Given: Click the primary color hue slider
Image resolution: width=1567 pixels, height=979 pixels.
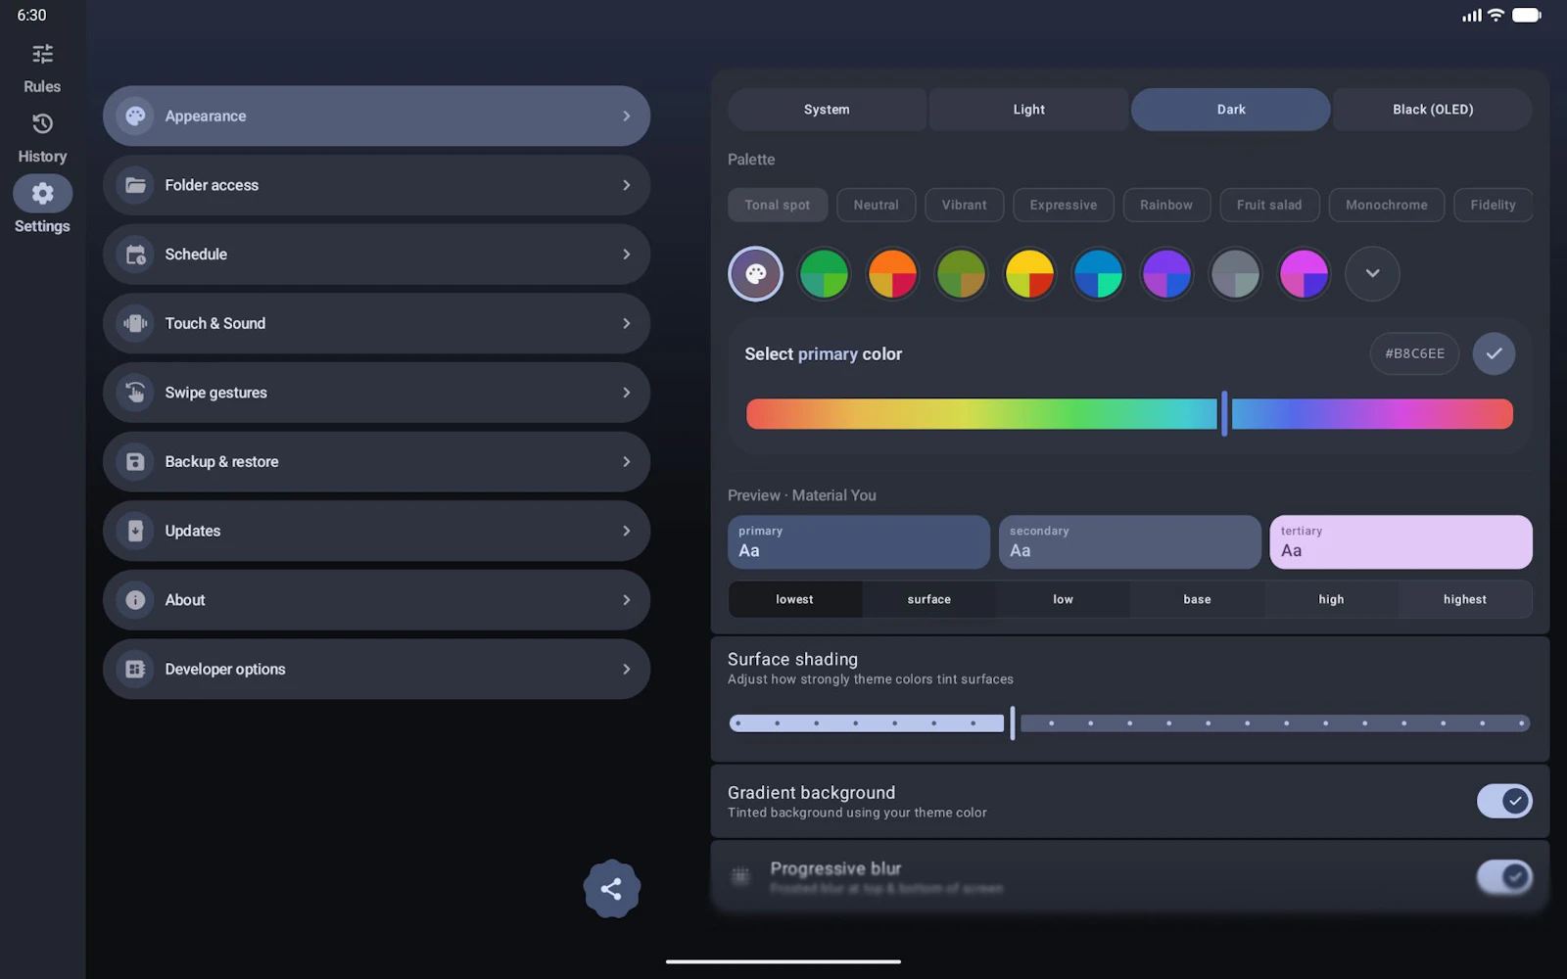Looking at the screenshot, I should tap(1129, 414).
